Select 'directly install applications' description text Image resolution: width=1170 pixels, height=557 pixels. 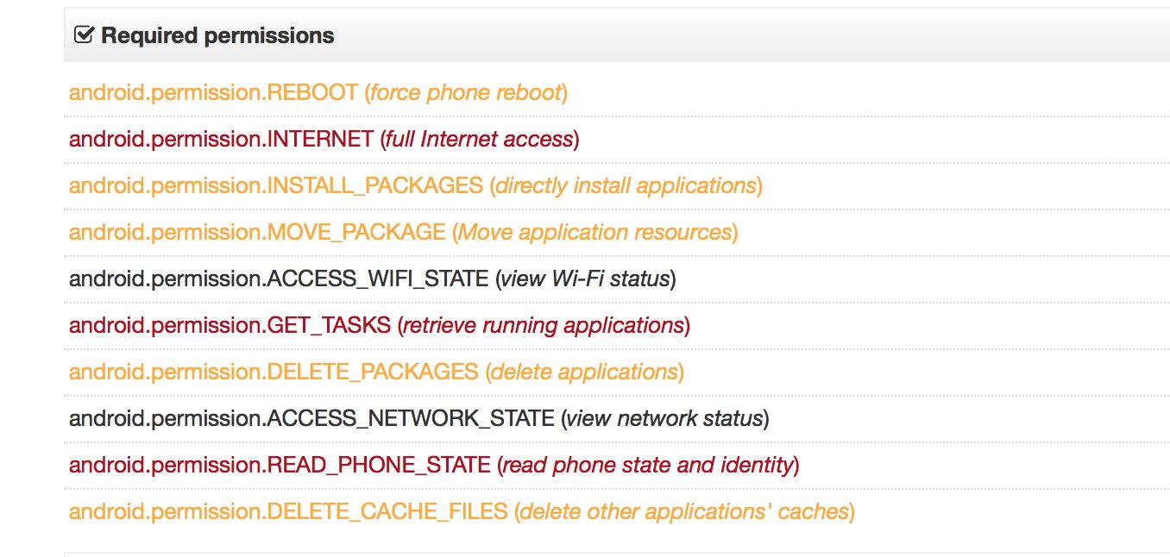click(626, 185)
